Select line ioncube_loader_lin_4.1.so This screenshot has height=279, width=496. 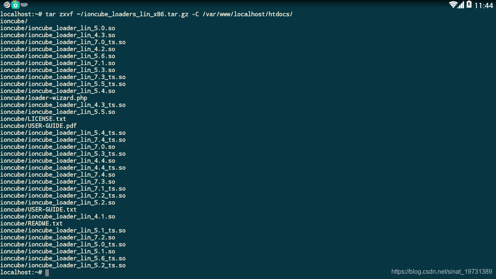point(57,217)
